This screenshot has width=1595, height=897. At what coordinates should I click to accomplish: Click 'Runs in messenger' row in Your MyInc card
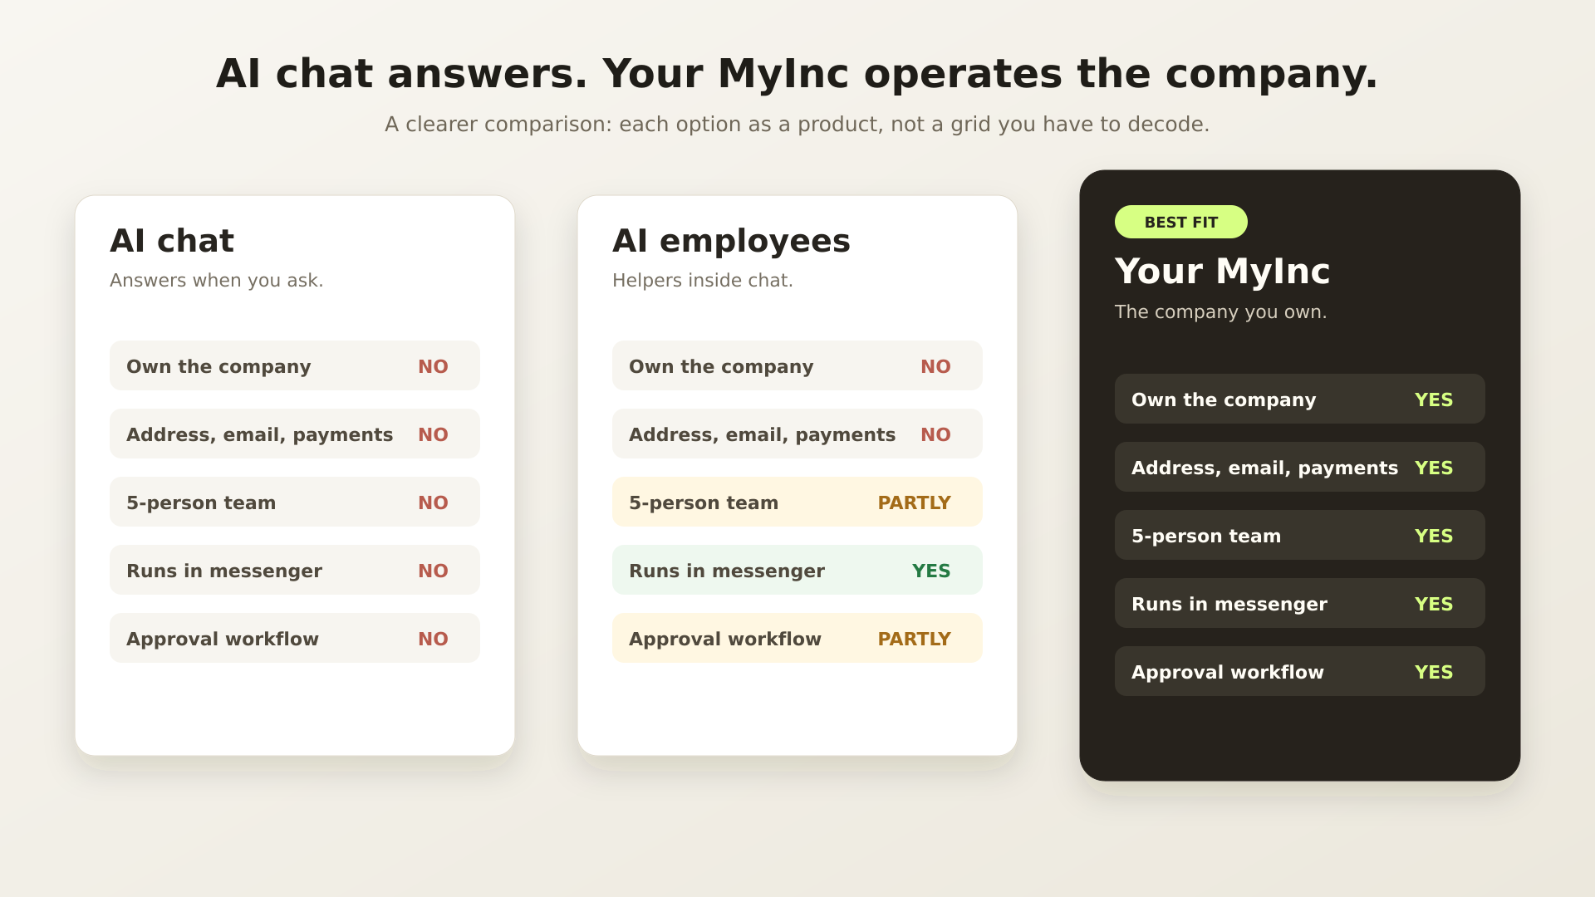[x=1300, y=603]
